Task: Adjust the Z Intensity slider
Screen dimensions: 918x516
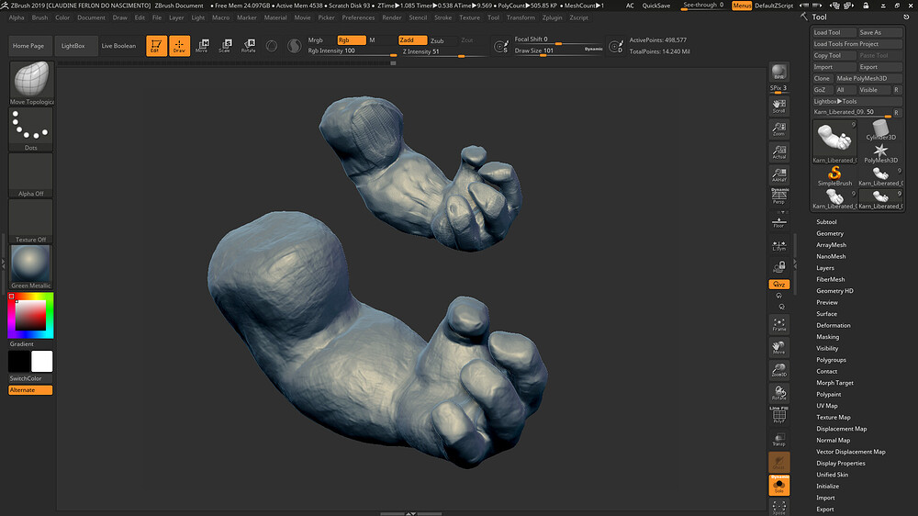Action: [443, 51]
